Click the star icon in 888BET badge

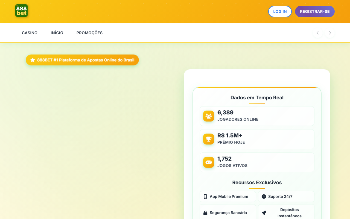point(33,60)
